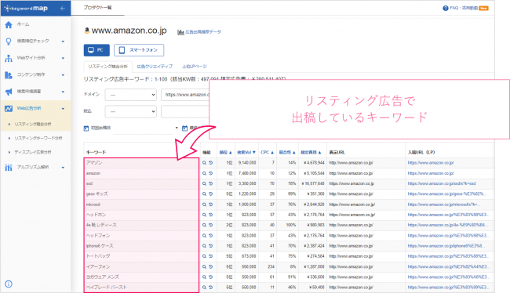Click the history icon in the ヨガウェア メンズ row

[210, 277]
